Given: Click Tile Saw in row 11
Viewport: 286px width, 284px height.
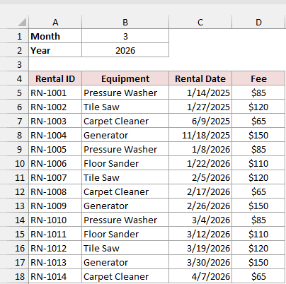Looking at the screenshot, I should coord(125,177).
